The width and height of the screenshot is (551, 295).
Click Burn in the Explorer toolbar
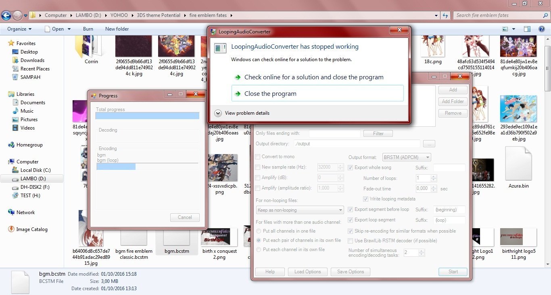tap(88, 29)
